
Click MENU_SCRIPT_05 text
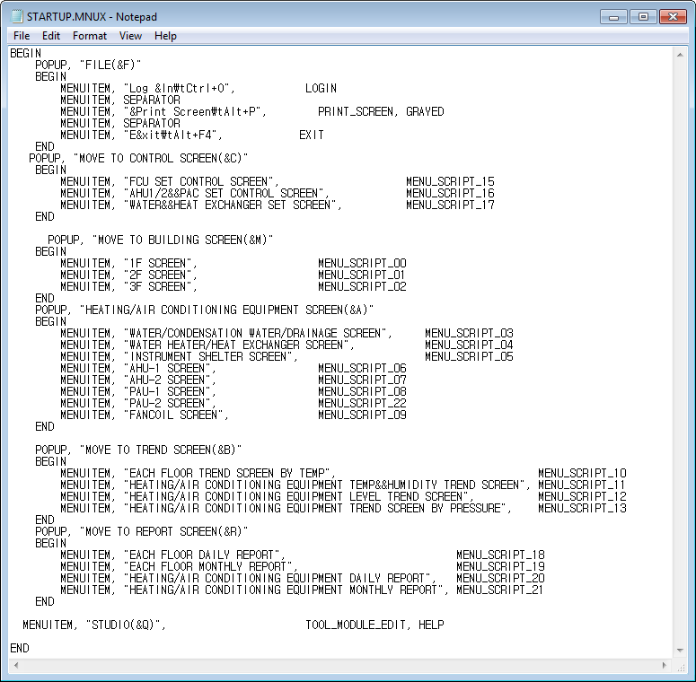(x=469, y=356)
